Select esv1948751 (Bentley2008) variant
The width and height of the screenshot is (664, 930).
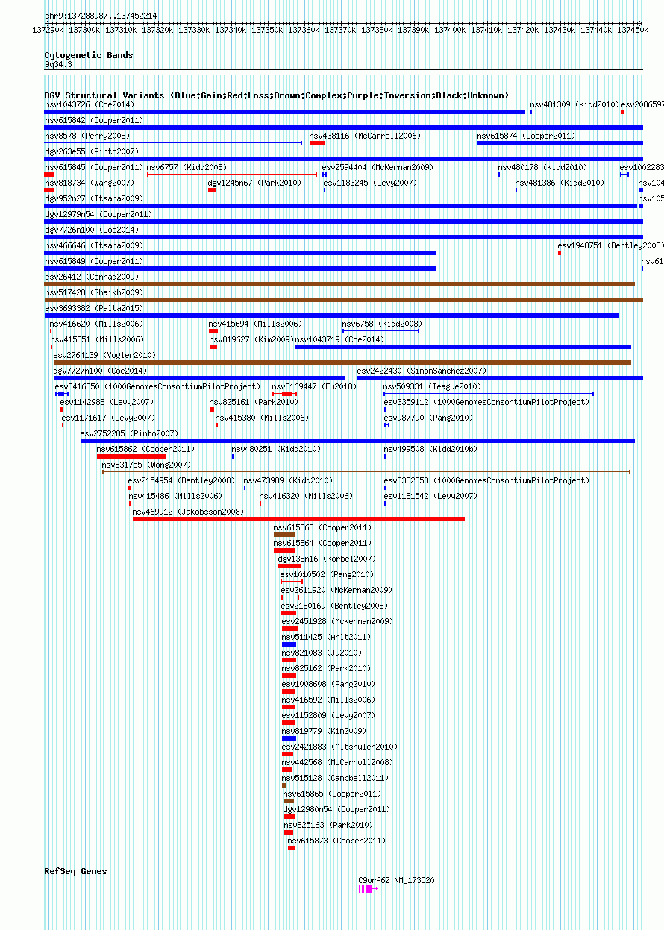610,245
